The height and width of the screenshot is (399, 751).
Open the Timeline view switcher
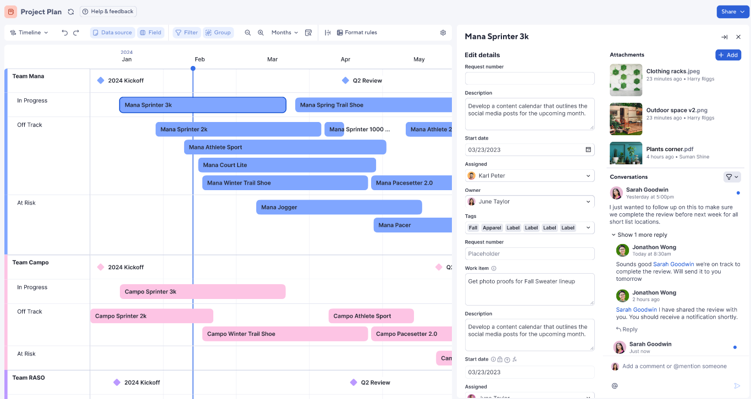click(x=29, y=32)
